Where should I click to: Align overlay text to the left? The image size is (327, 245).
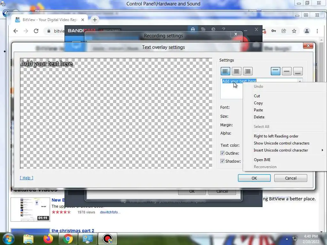[x=225, y=71]
